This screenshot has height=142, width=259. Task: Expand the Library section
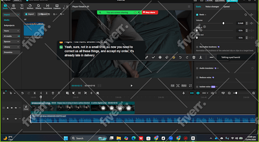point(18,47)
